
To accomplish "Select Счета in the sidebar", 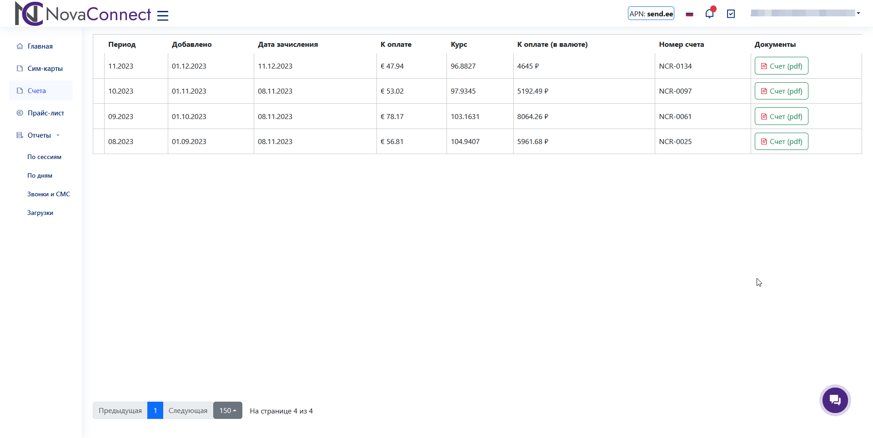I will point(37,91).
